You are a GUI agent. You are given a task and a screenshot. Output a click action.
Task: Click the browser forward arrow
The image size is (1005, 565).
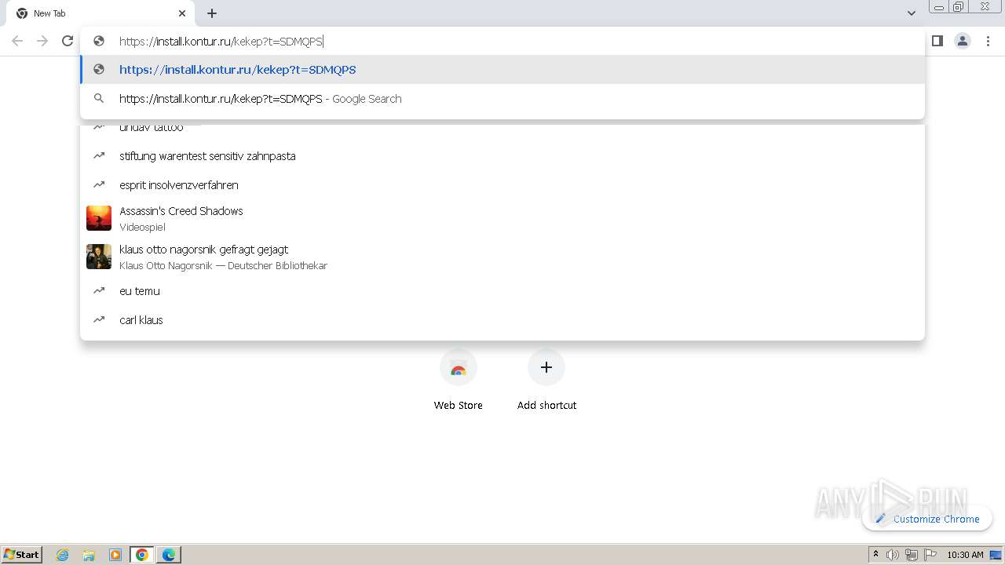click(42, 41)
